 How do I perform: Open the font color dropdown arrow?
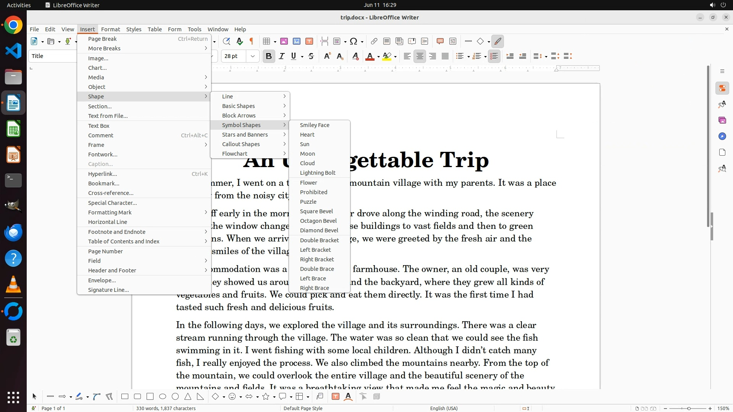click(378, 56)
